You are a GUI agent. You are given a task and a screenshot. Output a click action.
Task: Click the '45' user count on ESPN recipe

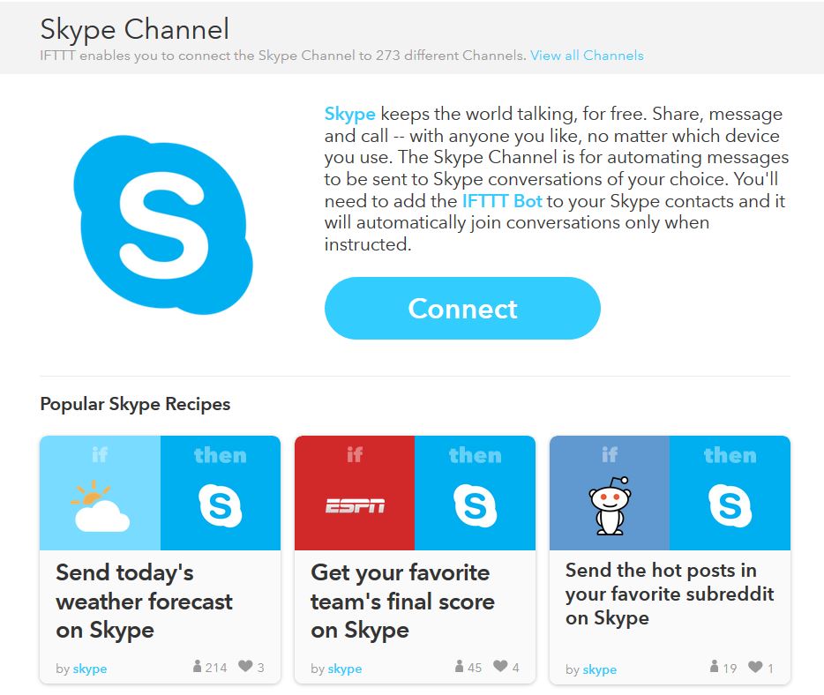click(475, 667)
